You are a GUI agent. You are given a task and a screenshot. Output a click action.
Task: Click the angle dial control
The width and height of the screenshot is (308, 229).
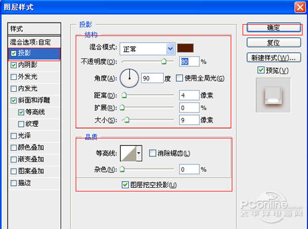[x=129, y=78]
